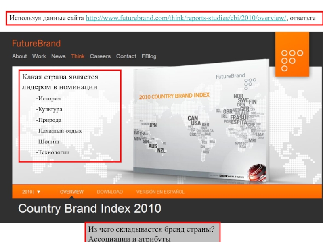
Task: Click the 2010 Country Brand Index cover
Action: (x=202, y=121)
